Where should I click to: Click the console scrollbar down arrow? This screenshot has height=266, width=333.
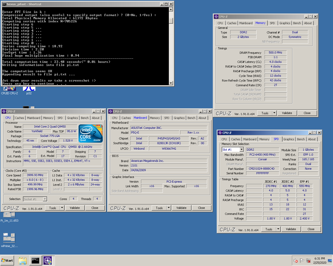tap(171, 83)
